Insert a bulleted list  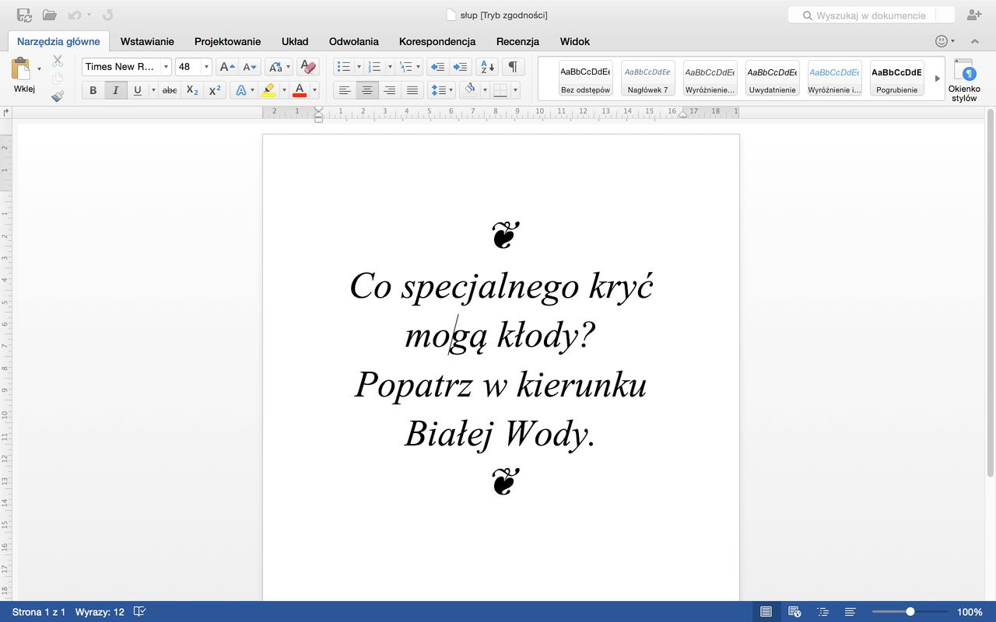(343, 67)
